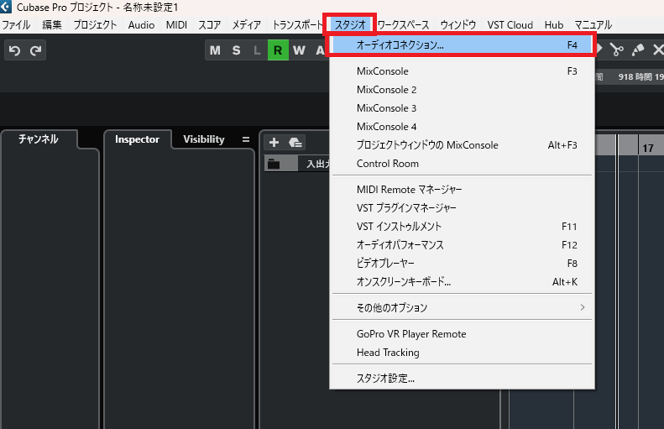Toggle the W write automation button
The image size is (664, 429).
tap(299, 50)
